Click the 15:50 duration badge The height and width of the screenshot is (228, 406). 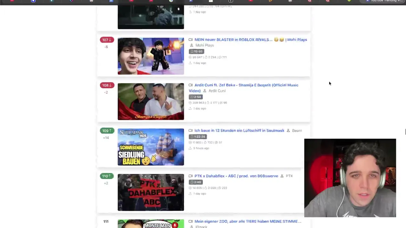pyautogui.click(x=196, y=51)
